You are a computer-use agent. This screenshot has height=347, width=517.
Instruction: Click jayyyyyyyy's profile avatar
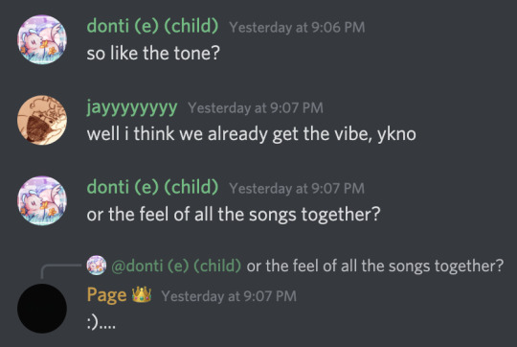pos(42,120)
